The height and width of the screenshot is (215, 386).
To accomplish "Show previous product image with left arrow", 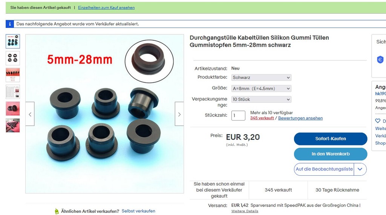I will [x=30, y=114].
